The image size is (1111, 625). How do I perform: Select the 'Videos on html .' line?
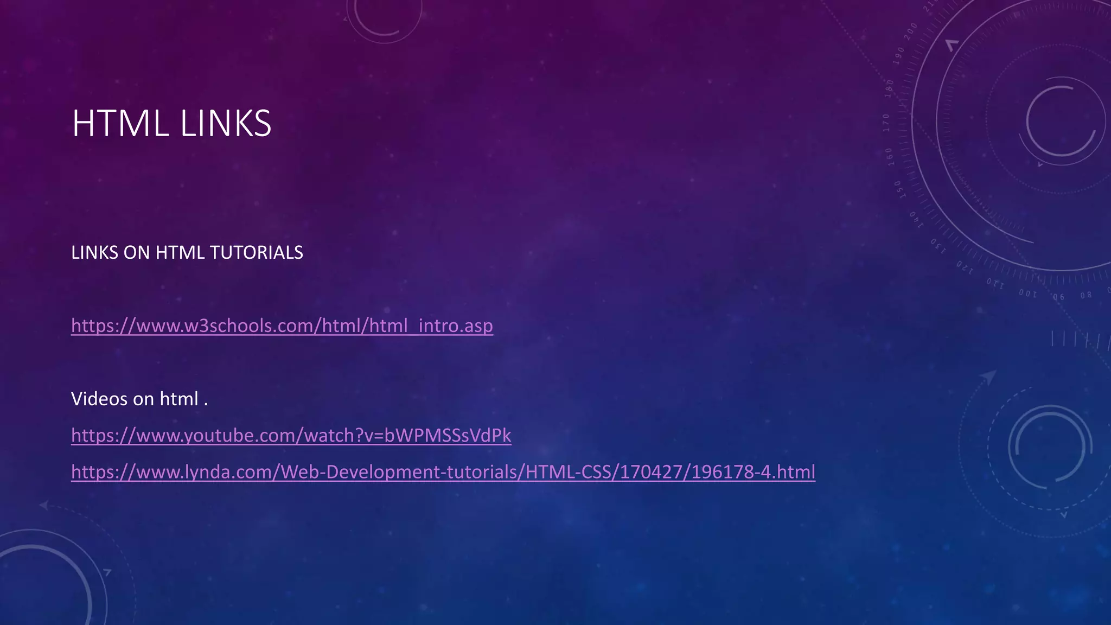(x=139, y=399)
